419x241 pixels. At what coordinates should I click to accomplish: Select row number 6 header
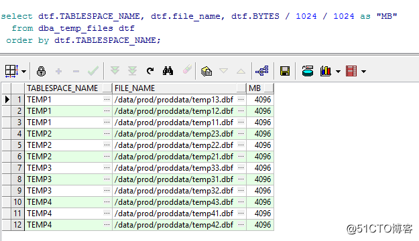(x=17, y=157)
